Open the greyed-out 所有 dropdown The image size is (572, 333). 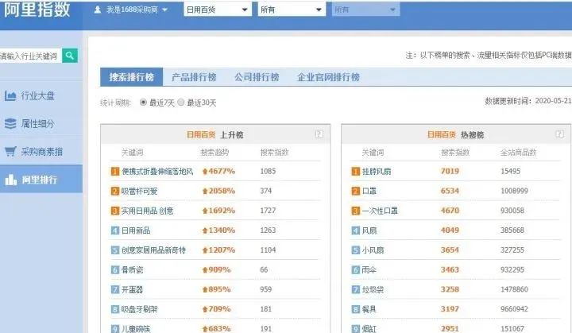pos(366,10)
